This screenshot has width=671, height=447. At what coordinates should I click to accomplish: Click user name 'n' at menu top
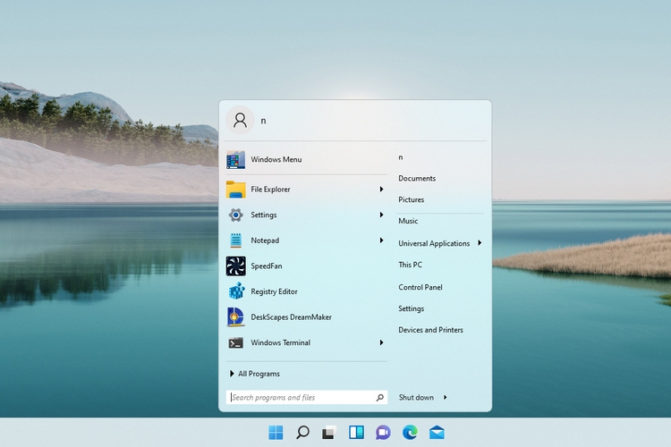pyautogui.click(x=263, y=121)
